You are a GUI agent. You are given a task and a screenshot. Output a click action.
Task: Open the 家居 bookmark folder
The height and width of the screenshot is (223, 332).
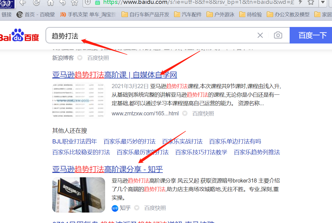[x=323, y=14]
